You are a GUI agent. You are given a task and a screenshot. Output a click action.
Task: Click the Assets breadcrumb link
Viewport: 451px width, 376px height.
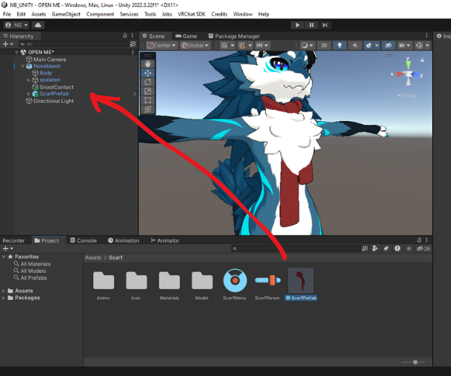tap(93, 257)
